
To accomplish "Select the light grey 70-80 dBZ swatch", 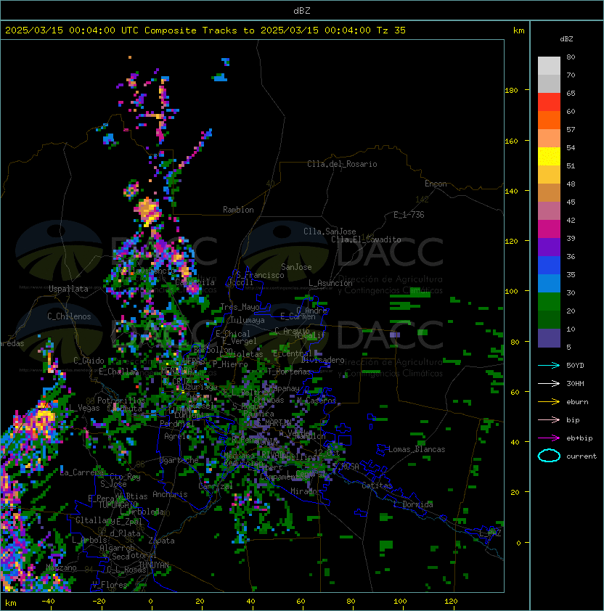I will point(549,66).
